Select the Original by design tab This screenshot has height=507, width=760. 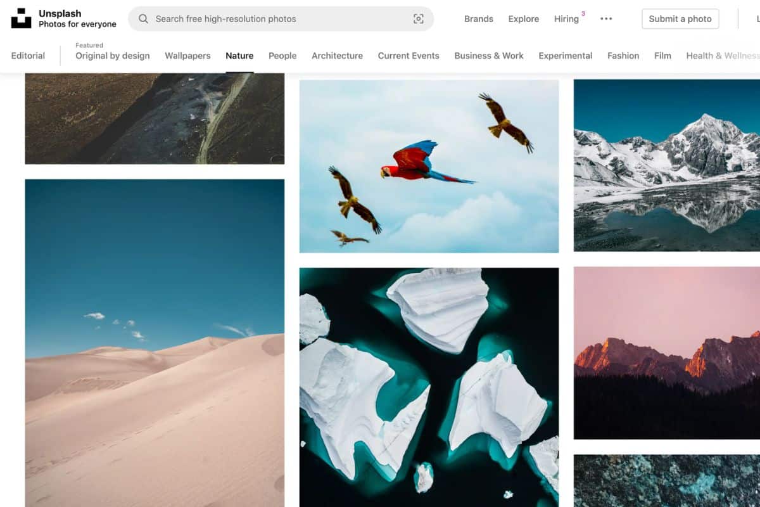[113, 56]
